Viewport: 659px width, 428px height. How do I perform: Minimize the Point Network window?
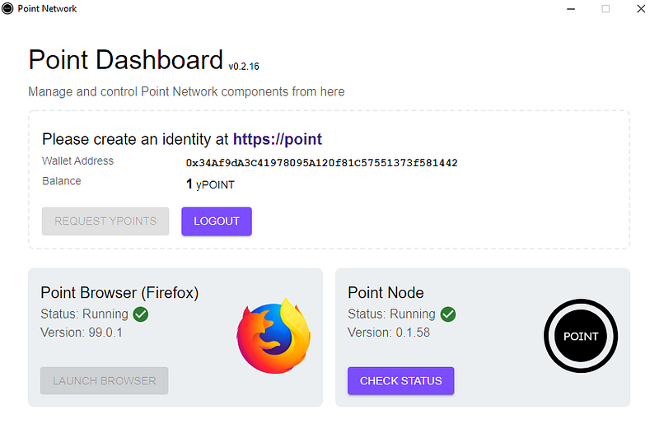[571, 8]
